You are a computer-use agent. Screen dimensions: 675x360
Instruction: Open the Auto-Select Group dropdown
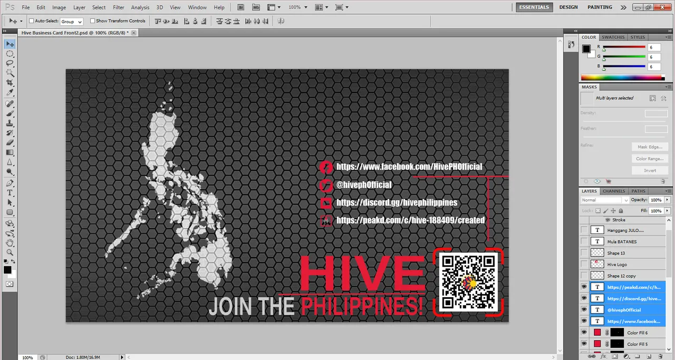click(71, 22)
